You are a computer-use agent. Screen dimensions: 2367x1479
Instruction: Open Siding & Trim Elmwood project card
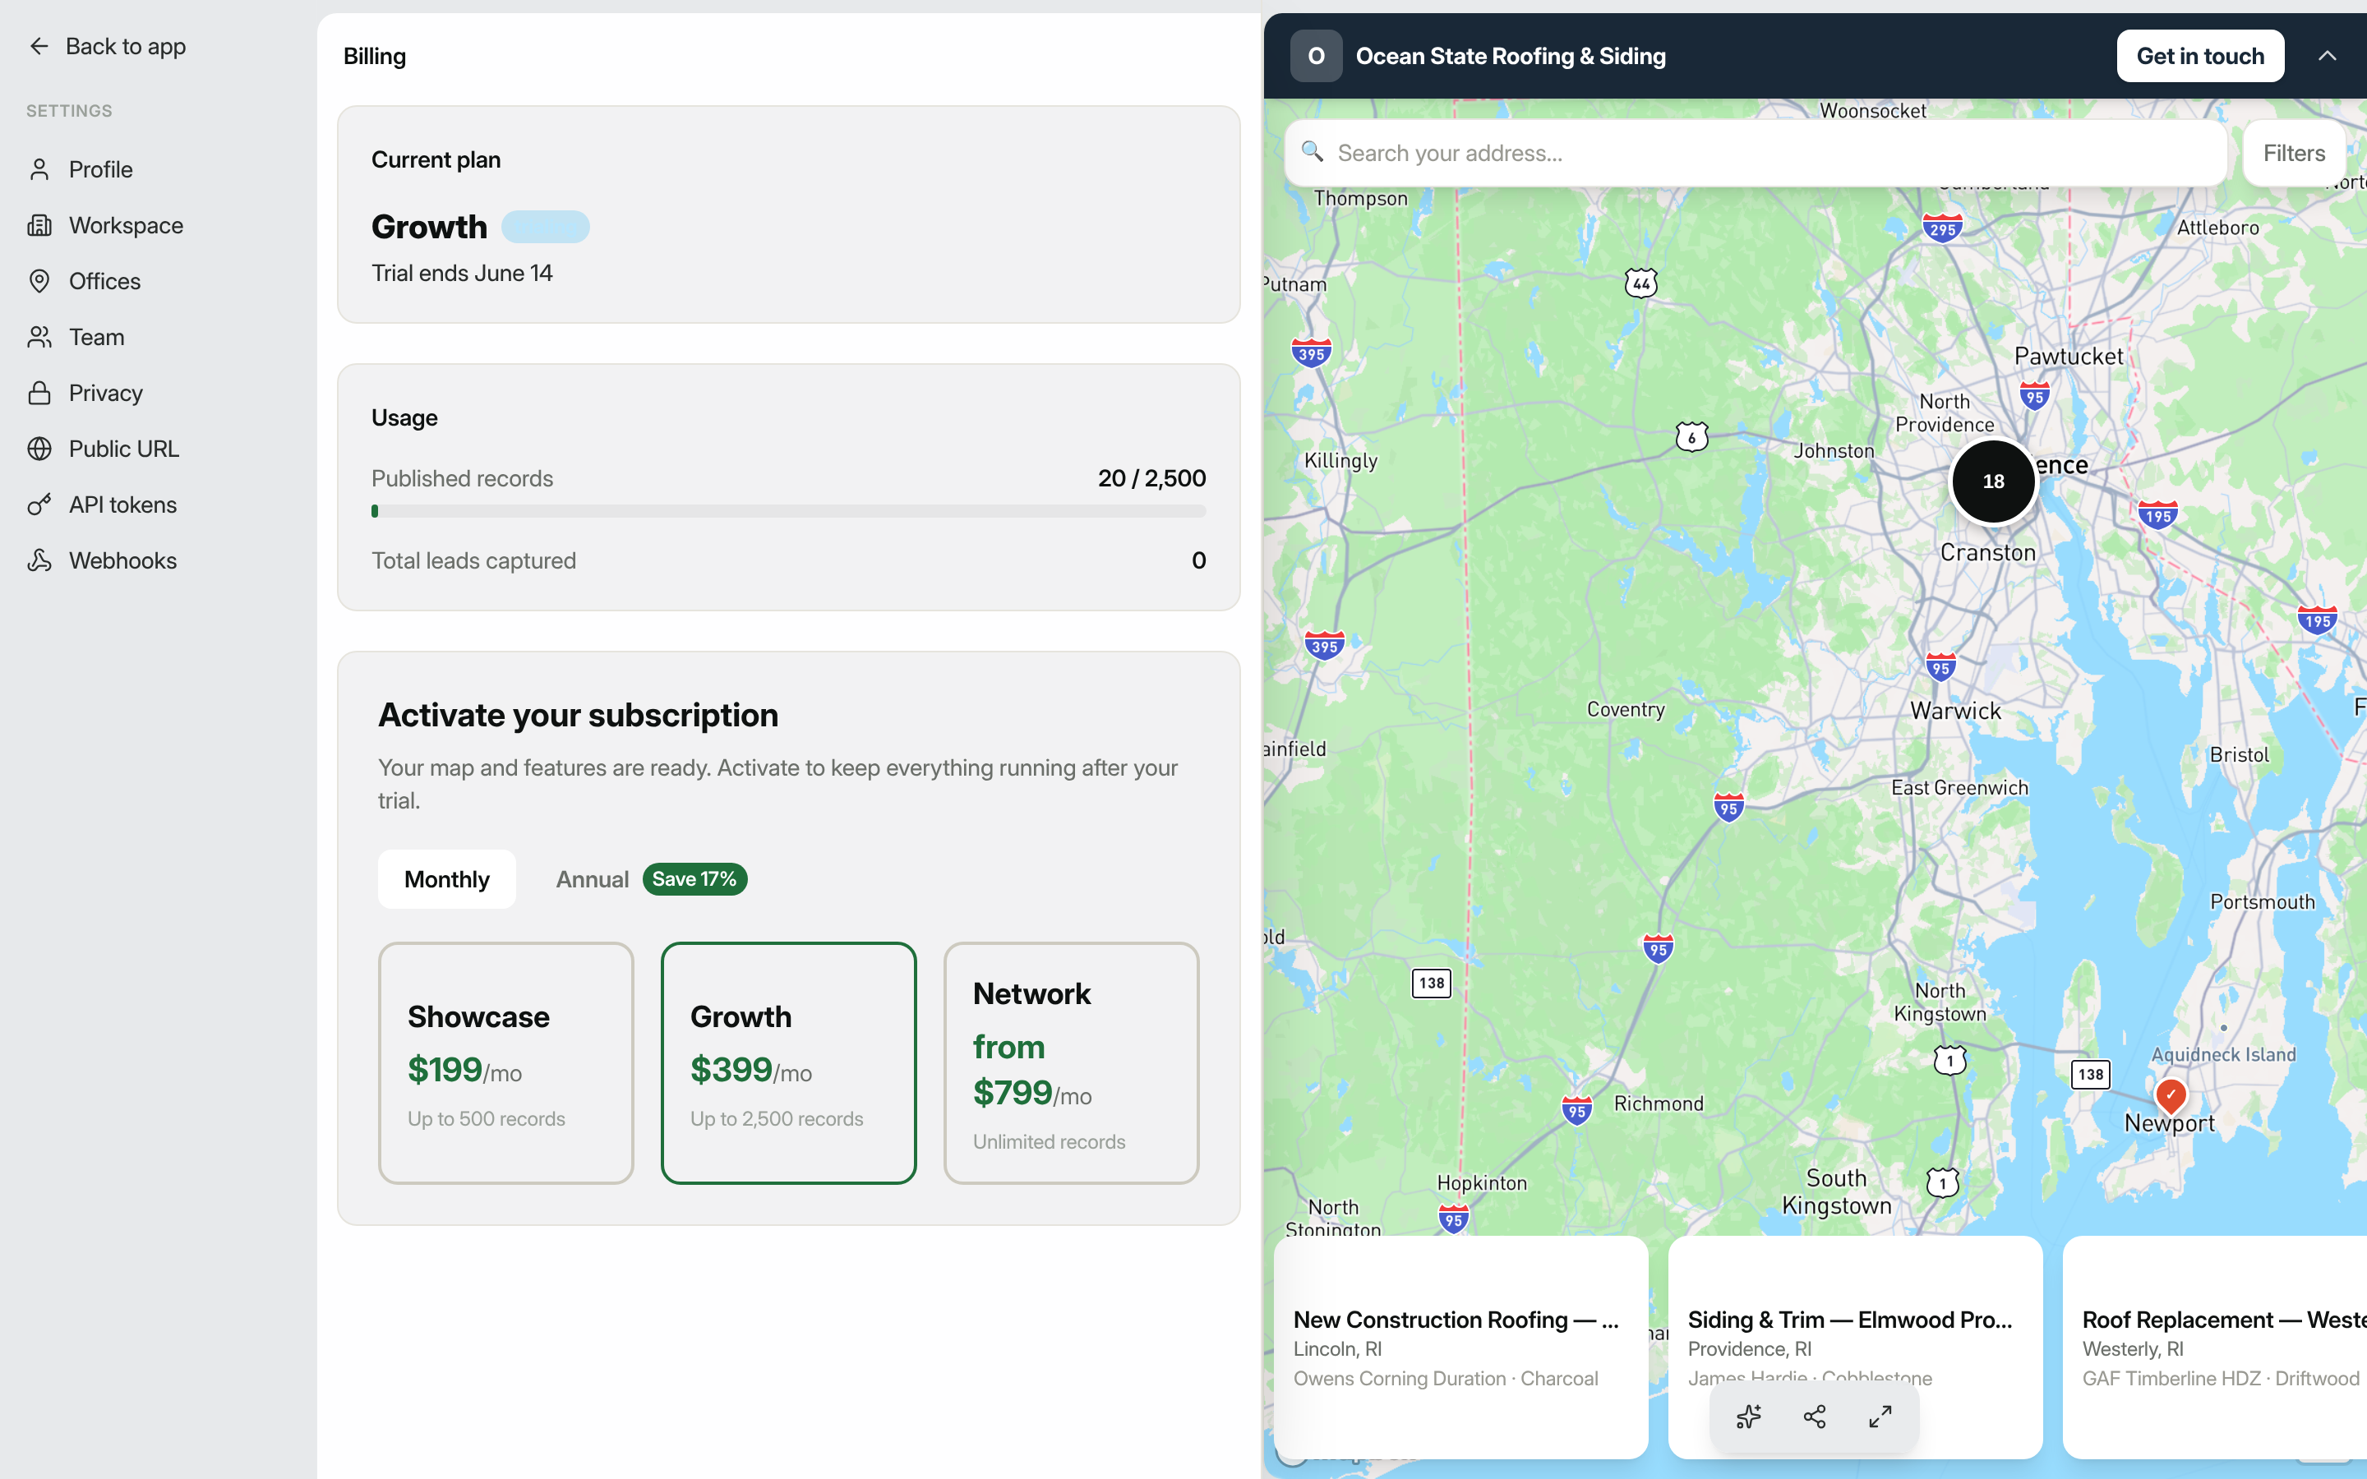click(1854, 1347)
